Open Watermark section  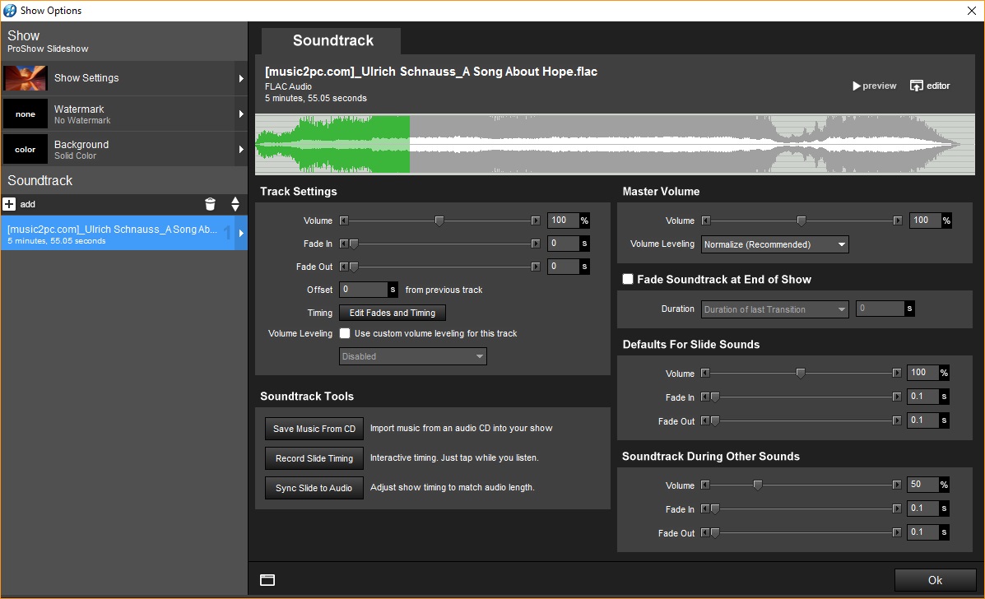tap(123, 114)
